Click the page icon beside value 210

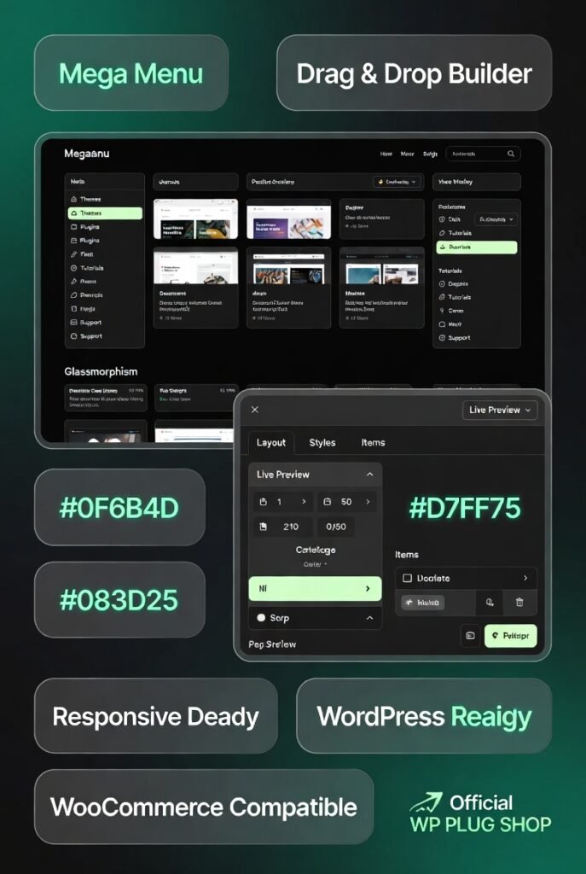[x=264, y=526]
